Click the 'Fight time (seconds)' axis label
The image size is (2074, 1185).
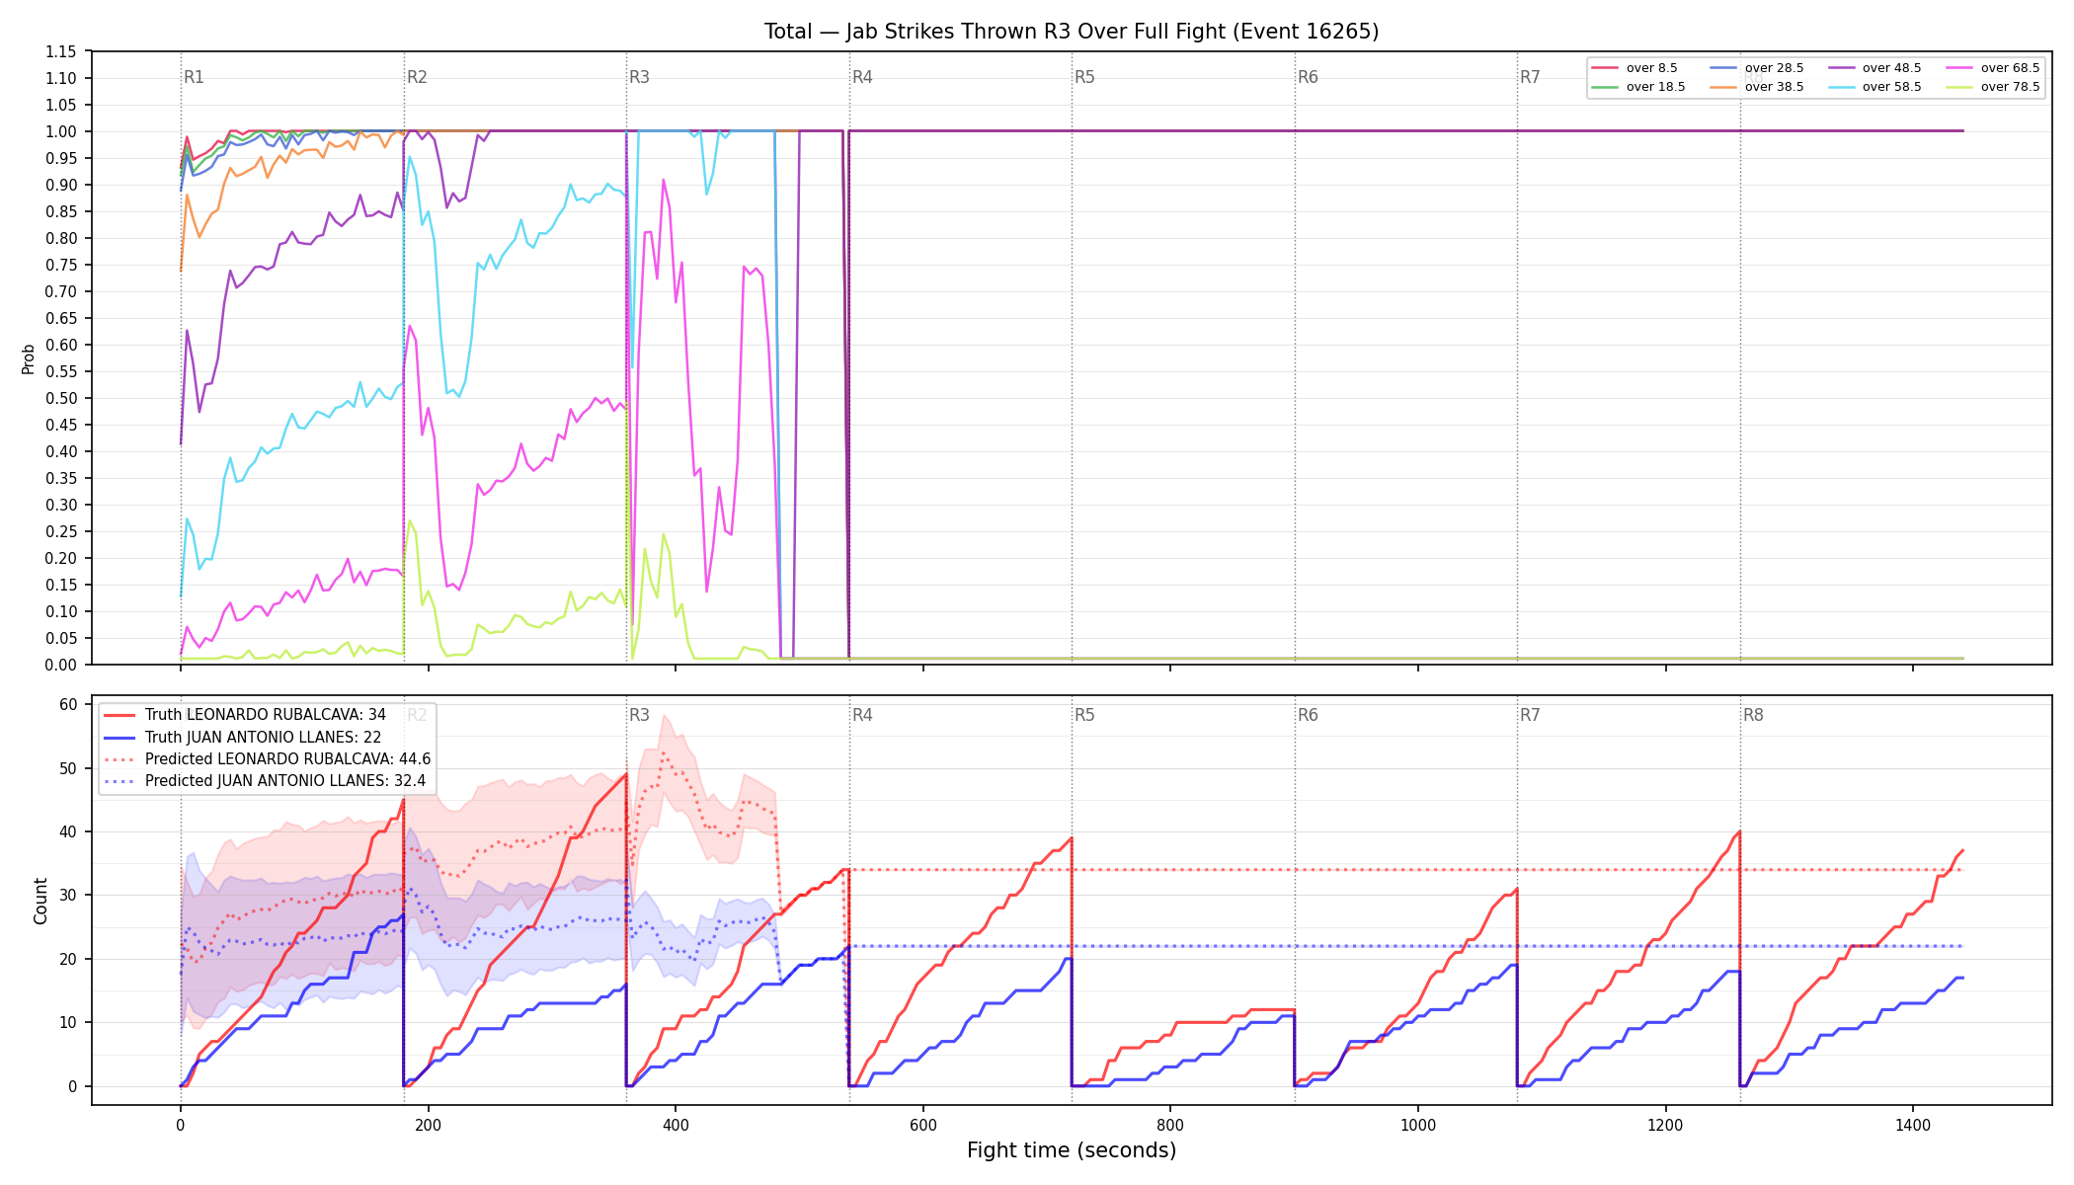click(1072, 1150)
